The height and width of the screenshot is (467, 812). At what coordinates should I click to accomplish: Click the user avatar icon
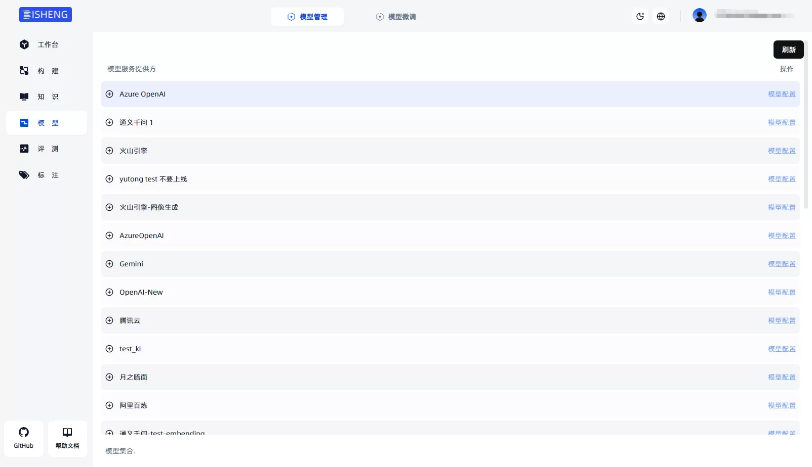click(700, 15)
